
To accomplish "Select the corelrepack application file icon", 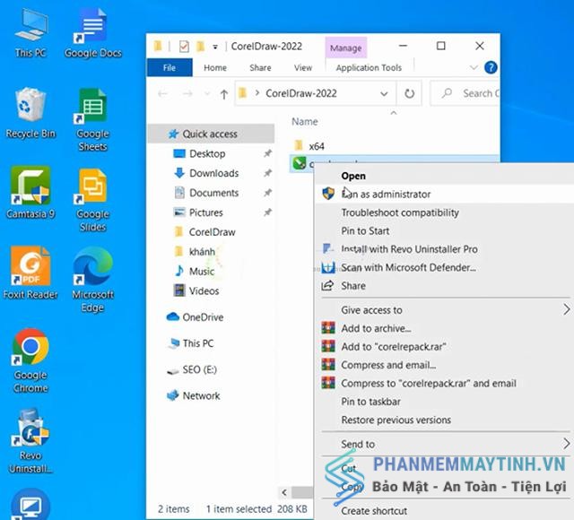I will [x=299, y=163].
